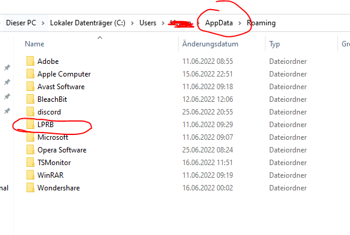Sort by Typ column header
The height and width of the screenshot is (235, 350).
275,44
